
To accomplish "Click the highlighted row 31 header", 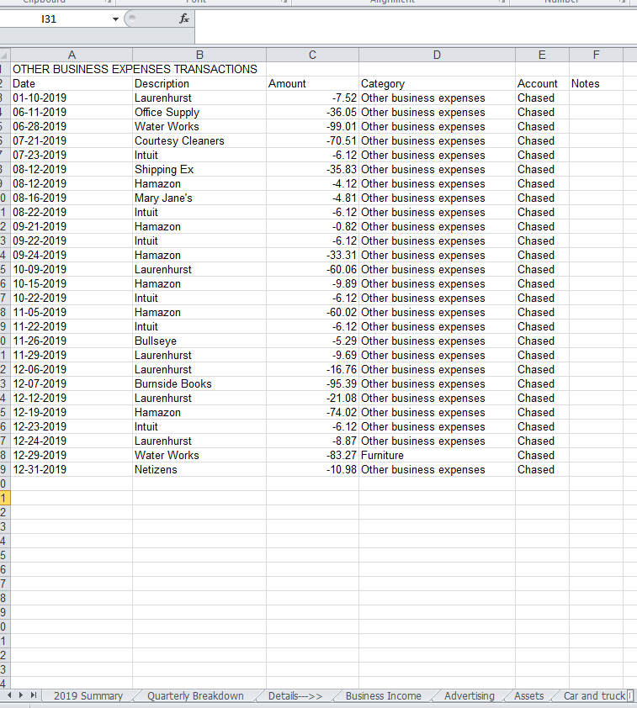I will coord(4,498).
